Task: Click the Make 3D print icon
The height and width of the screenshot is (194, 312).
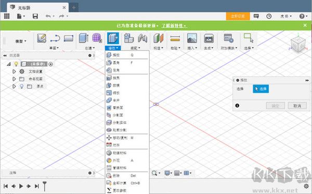Action: tap(209, 38)
